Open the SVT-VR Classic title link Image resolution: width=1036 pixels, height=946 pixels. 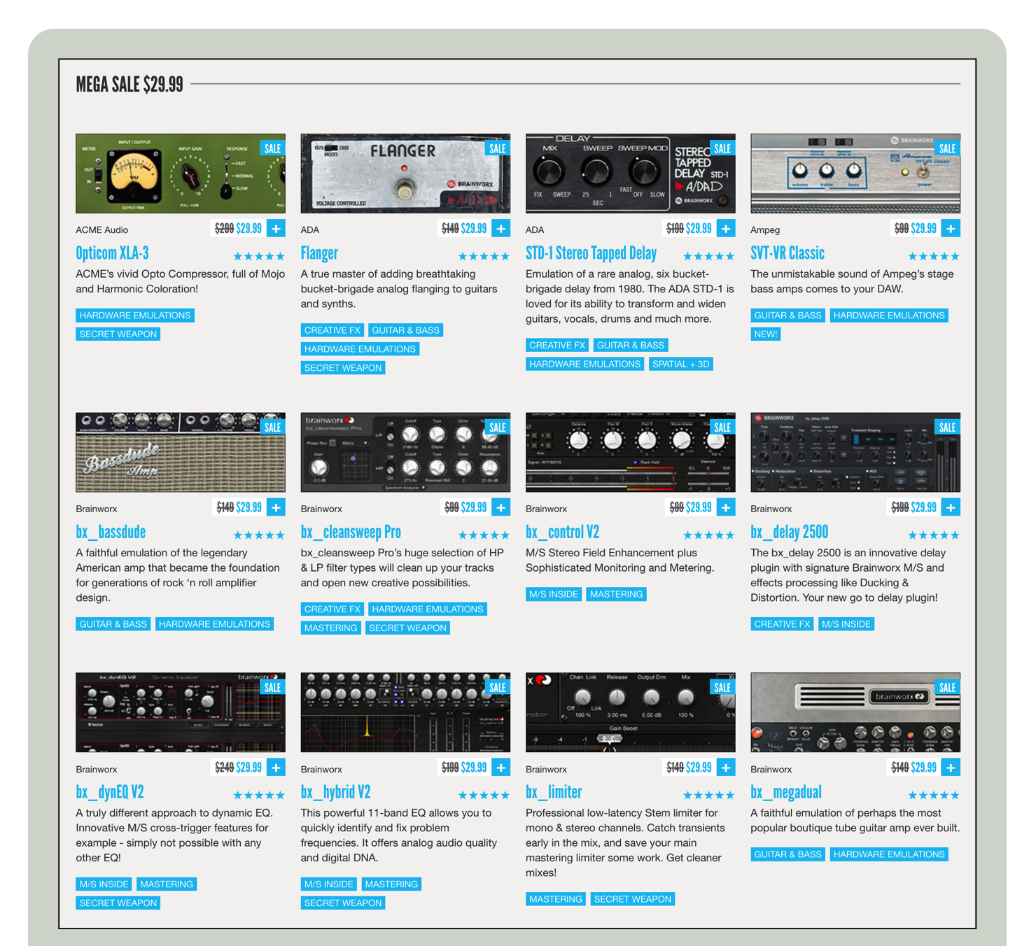787,253
